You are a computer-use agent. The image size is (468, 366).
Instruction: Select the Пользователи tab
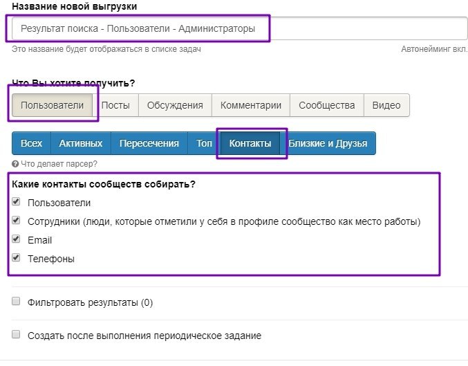[52, 105]
